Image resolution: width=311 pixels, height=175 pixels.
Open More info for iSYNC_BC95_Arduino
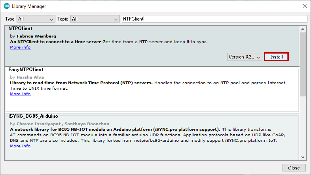tap(20, 146)
